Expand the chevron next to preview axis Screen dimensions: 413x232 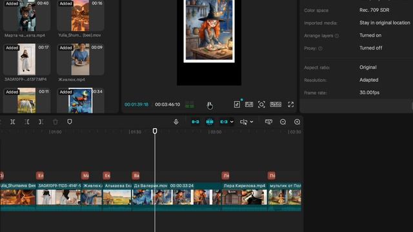[x=252, y=122]
